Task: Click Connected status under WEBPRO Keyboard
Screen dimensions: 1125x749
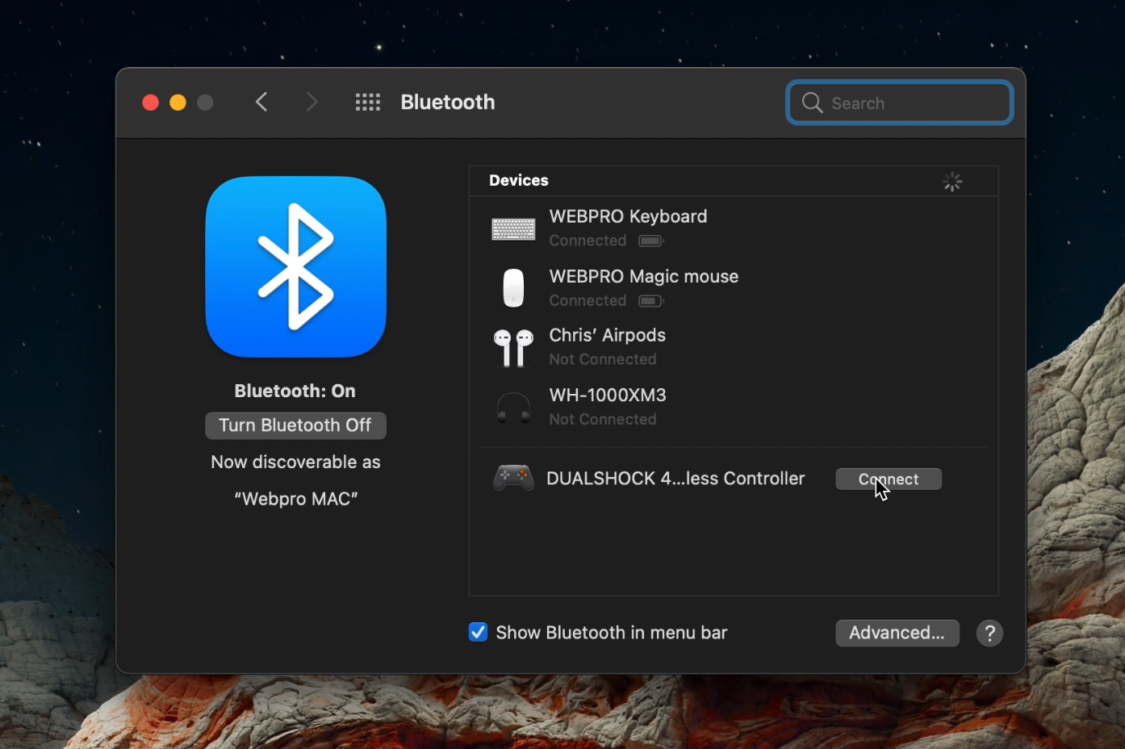Action: 588,241
